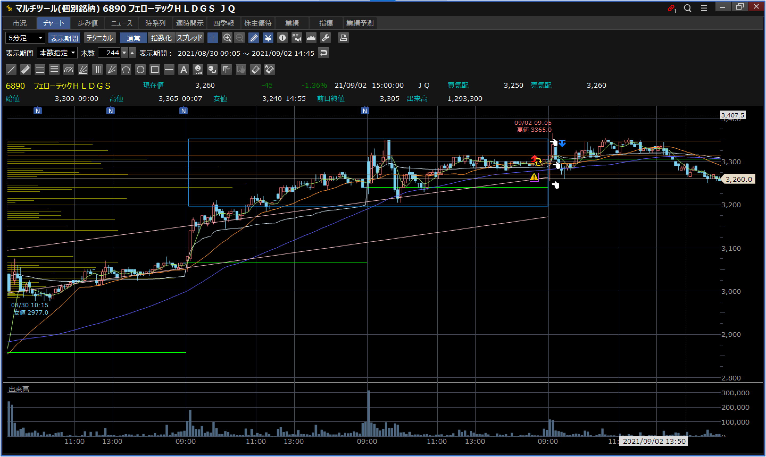Click the 本数 244 input field
Viewport: 766px width, 457px height.
(x=109, y=53)
